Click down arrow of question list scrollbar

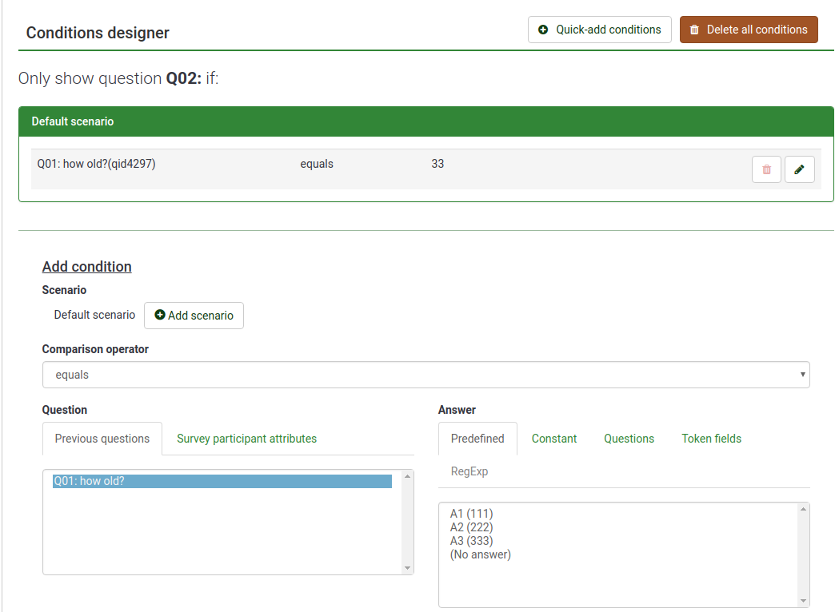pos(407,568)
